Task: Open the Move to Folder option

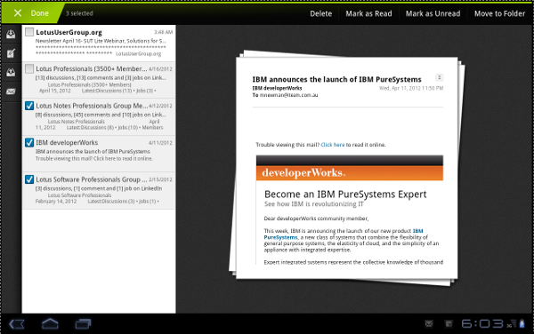Action: point(499,13)
